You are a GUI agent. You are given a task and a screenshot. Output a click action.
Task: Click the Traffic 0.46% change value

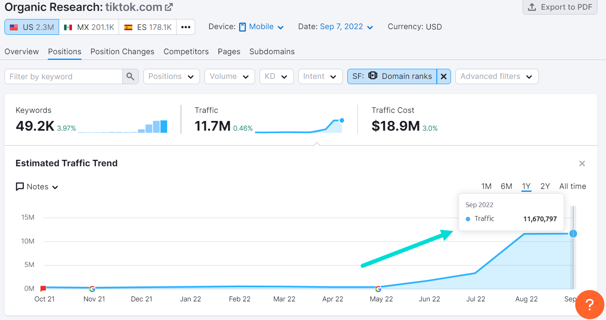click(243, 129)
